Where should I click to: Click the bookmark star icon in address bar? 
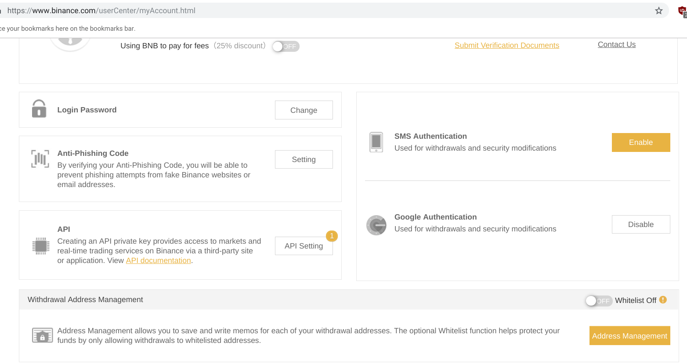point(658,11)
